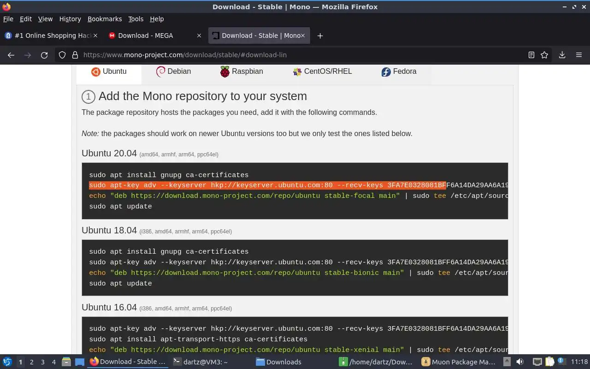Viewport: 590px width, 369px height.
Task: Go back to the previous page
Action: pyautogui.click(x=11, y=55)
